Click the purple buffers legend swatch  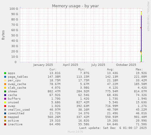[5, 99]
